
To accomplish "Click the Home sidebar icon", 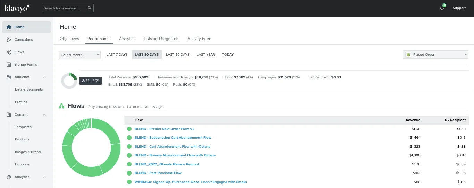I will 9,27.
